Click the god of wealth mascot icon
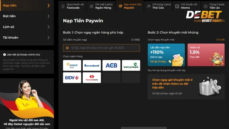Screen dimensions: 229x129 point(217,59)
